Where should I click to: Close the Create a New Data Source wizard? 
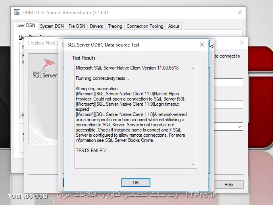pyautogui.click(x=242, y=43)
